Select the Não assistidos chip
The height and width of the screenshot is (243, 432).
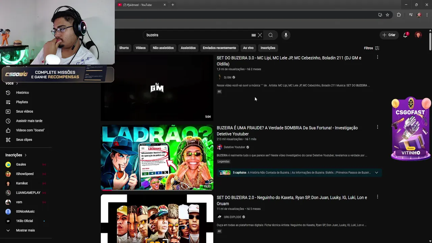click(x=163, y=48)
